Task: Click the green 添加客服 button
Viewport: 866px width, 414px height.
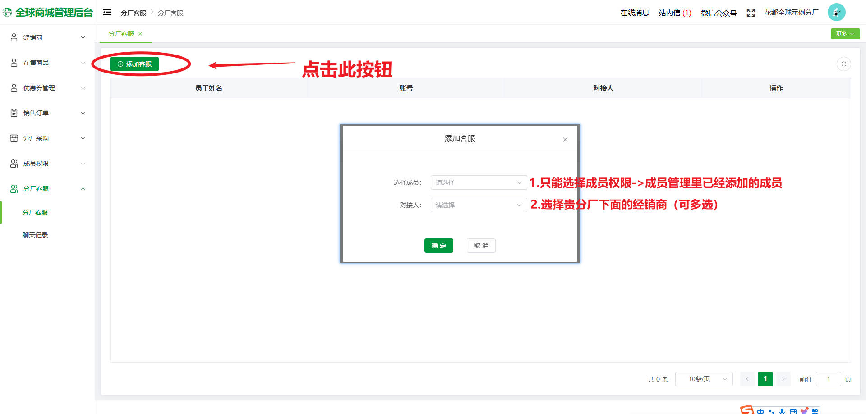Action: coord(134,64)
